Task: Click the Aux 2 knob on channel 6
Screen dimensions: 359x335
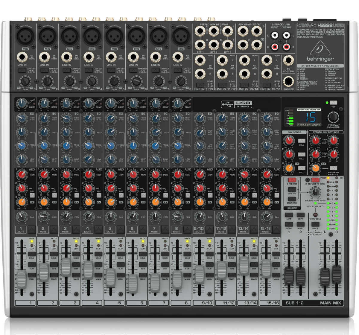Action: [x=133, y=188]
